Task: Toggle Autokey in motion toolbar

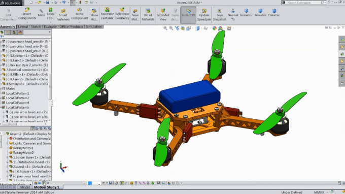Action: [x=122, y=183]
